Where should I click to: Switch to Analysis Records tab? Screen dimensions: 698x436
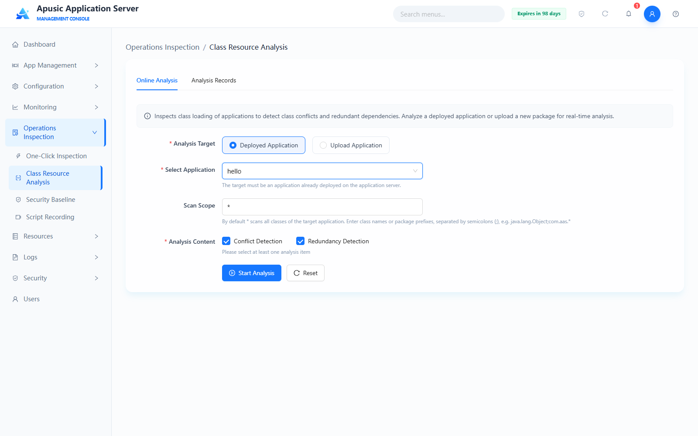coord(214,80)
